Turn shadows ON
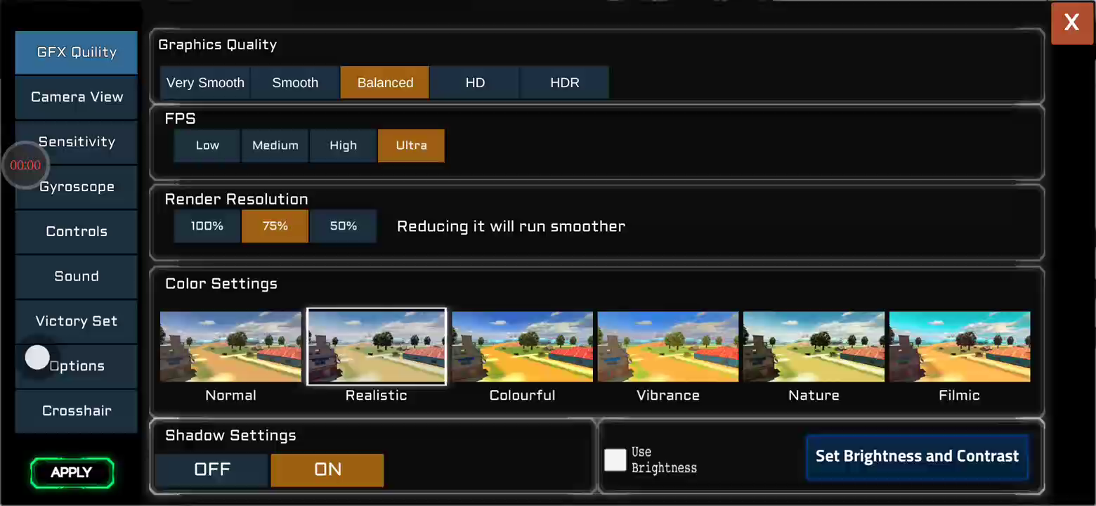Image resolution: width=1096 pixels, height=506 pixels. (327, 469)
